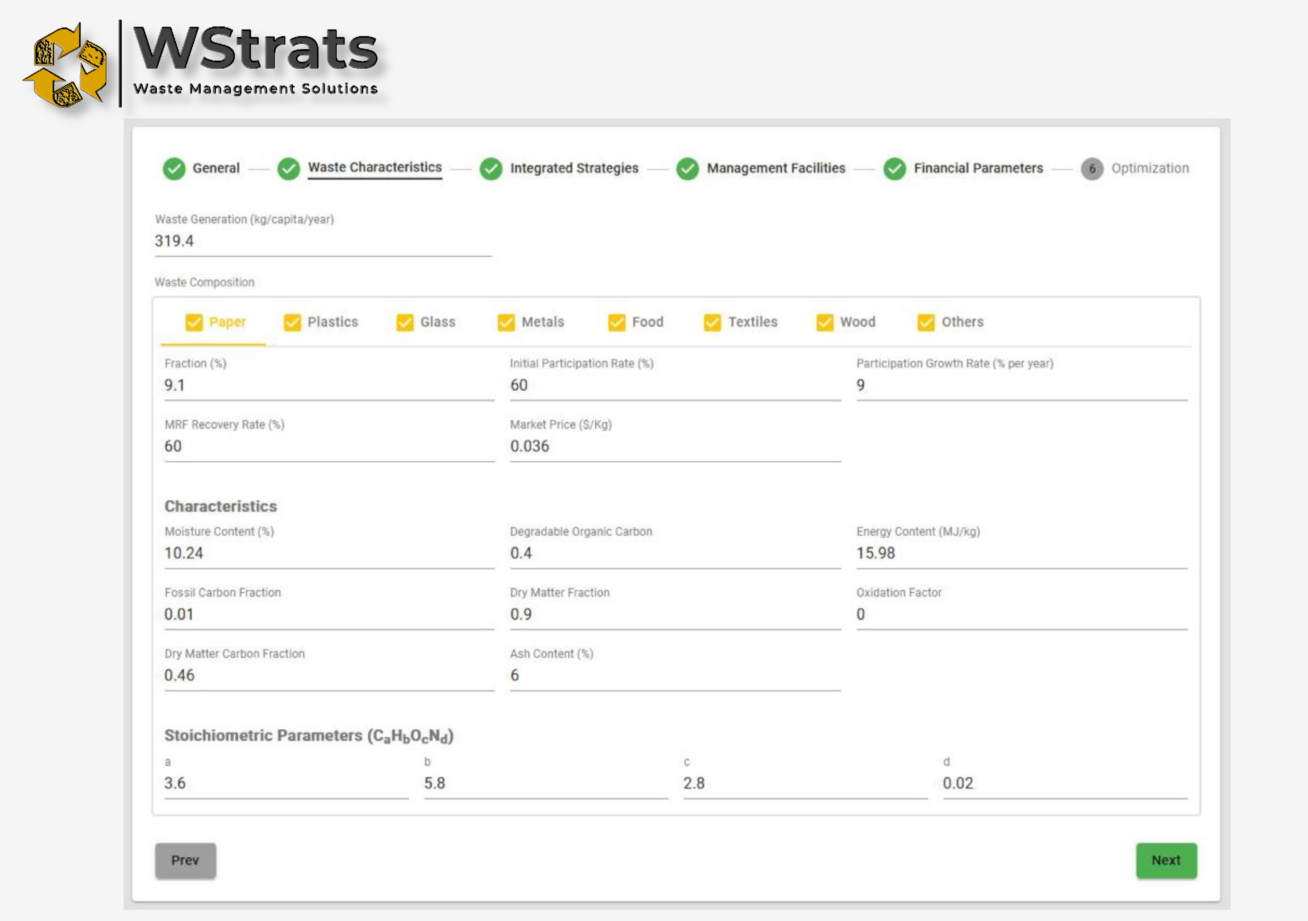Edit the Moisture Content field

329,553
